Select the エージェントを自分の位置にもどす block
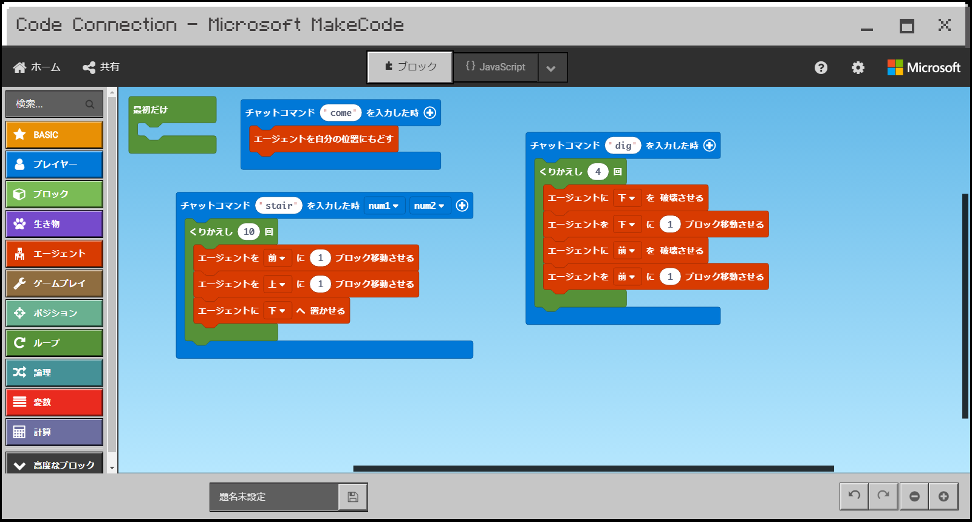The width and height of the screenshot is (972, 522). [x=324, y=139]
